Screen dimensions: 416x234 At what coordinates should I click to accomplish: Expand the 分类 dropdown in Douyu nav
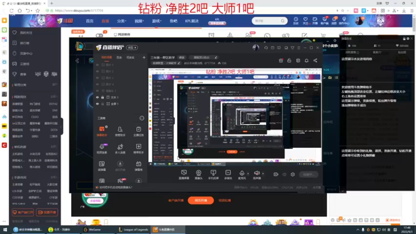click(122, 21)
